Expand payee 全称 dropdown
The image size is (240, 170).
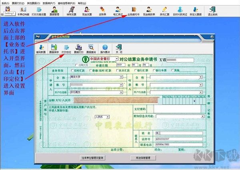(x=201, y=77)
